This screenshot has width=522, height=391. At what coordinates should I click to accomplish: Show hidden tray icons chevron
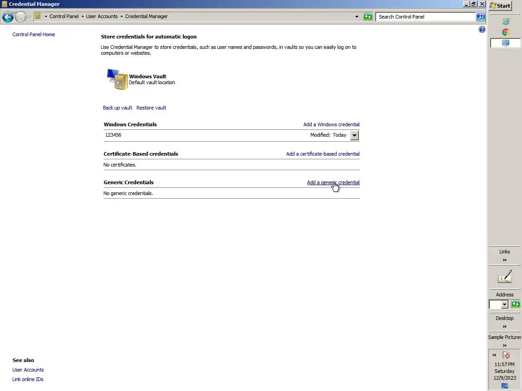pyautogui.click(x=494, y=355)
